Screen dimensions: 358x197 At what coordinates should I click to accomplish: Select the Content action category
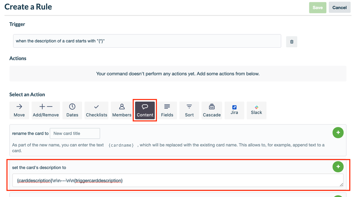click(x=145, y=111)
